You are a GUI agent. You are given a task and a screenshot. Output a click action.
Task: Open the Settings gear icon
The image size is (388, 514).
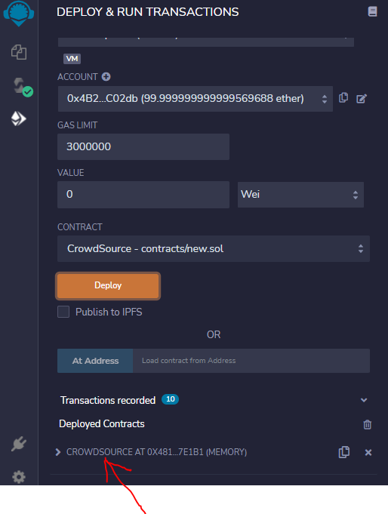19,476
